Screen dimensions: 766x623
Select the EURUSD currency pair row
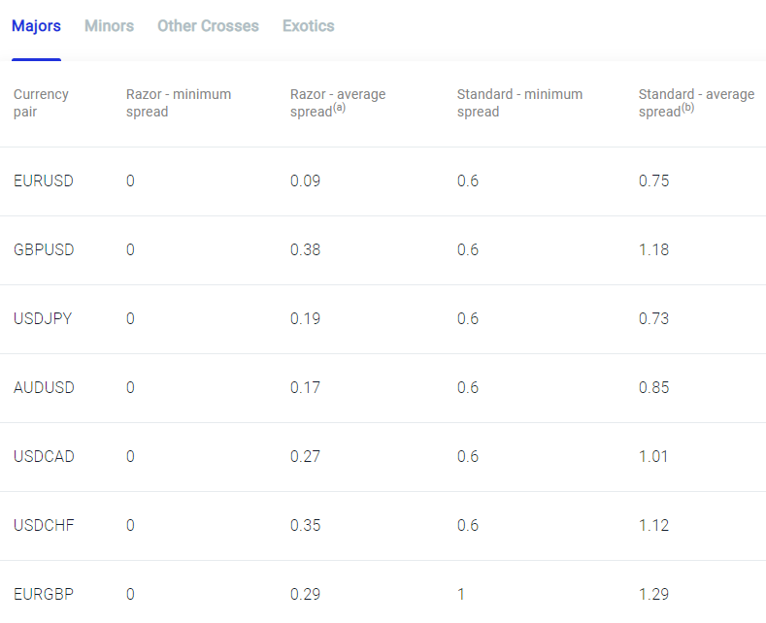[x=44, y=181]
